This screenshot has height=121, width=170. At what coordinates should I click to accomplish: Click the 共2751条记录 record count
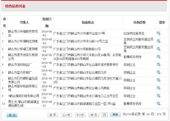point(132,114)
